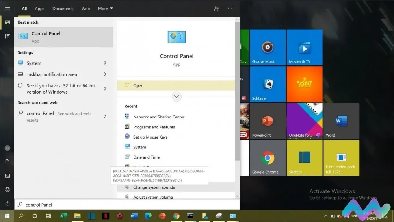Open PowerPoint from the taskbar
The width and height of the screenshot is (394, 222).
tap(162, 216)
